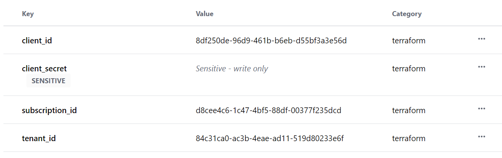Click the Value column header
Viewport: 502px width, 158px height.
(x=204, y=14)
